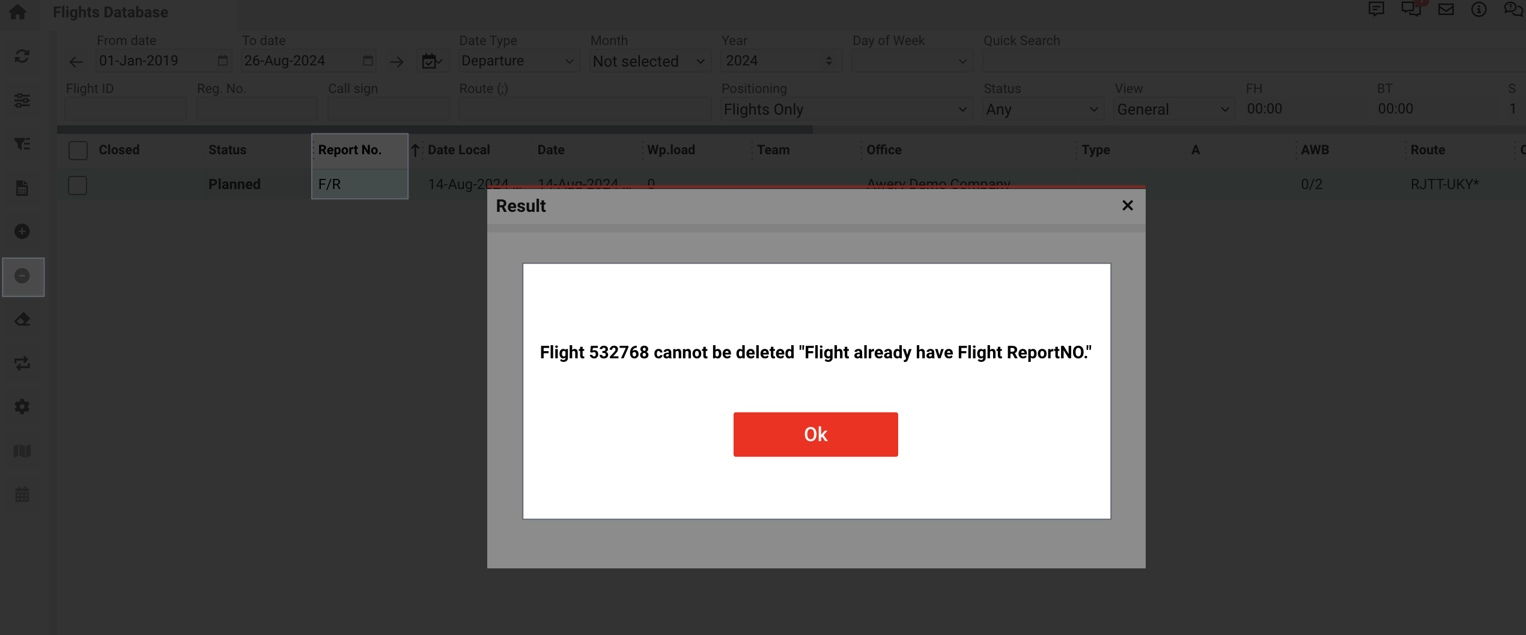Expand the Positioning Flights Only dropdown
The width and height of the screenshot is (1526, 635).
(845, 110)
